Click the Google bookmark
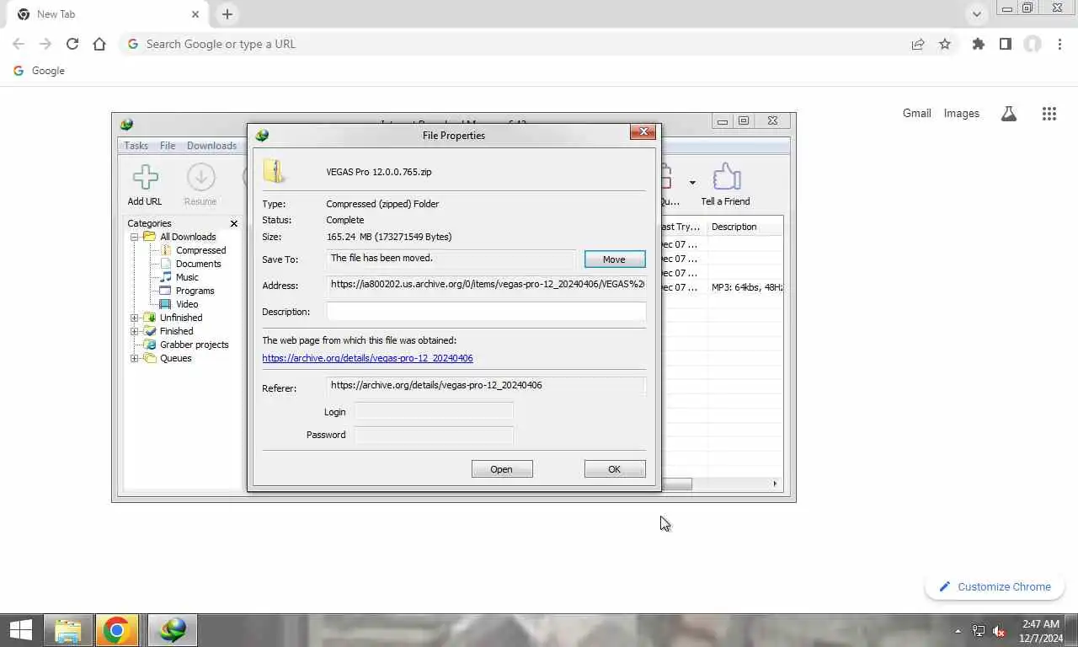 click(40, 71)
